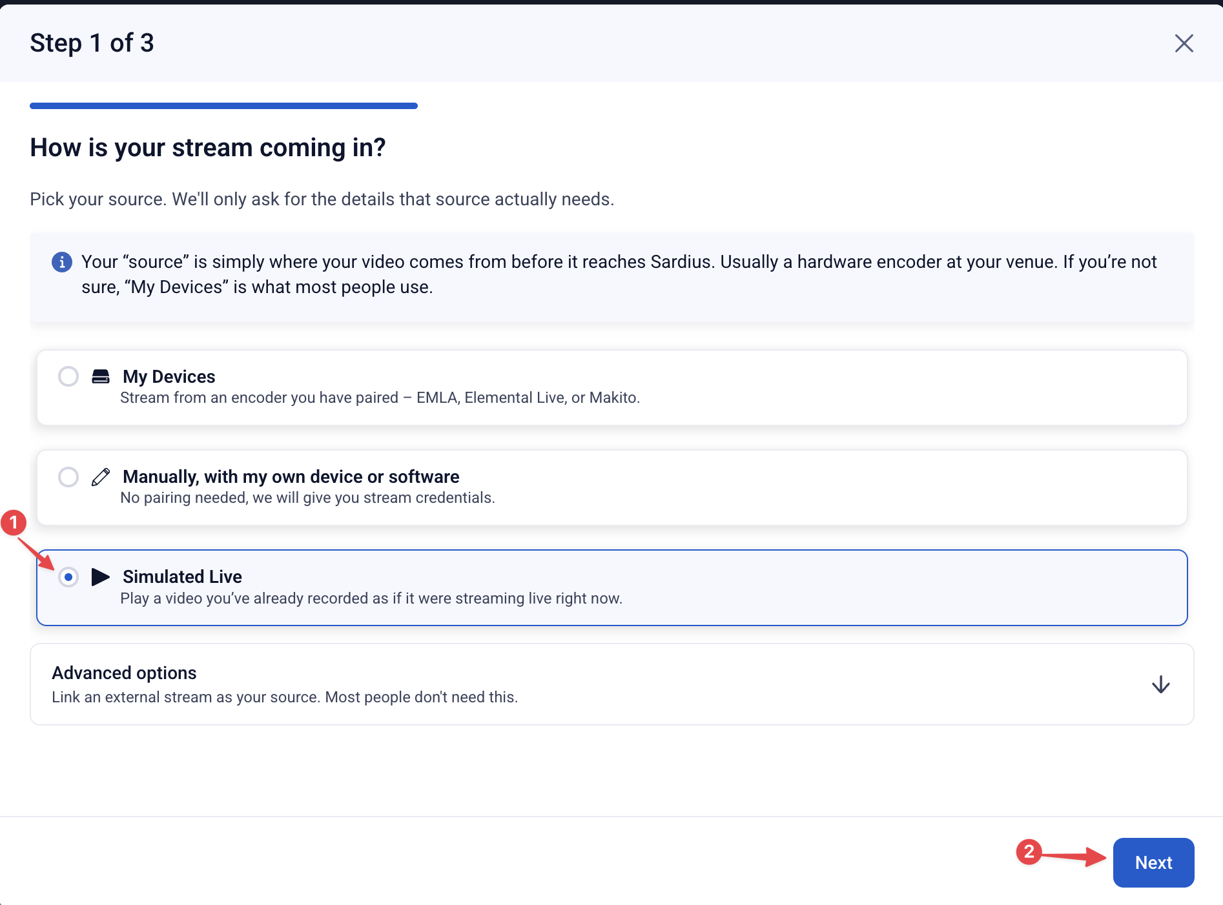Expand Advanced options with the down arrow
Viewport: 1223px width, 905px height.
(x=1161, y=684)
